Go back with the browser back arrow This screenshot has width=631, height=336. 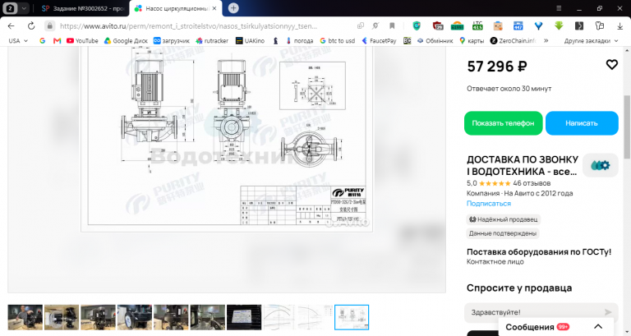(x=11, y=26)
